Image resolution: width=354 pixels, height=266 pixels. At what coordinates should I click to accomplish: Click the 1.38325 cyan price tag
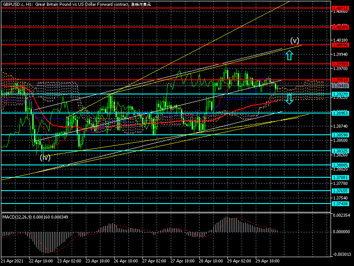pyautogui.click(x=340, y=151)
